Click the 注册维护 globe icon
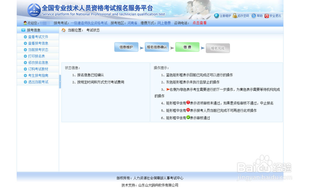The width and height of the screenshot is (309, 188). click(x=217, y=16)
